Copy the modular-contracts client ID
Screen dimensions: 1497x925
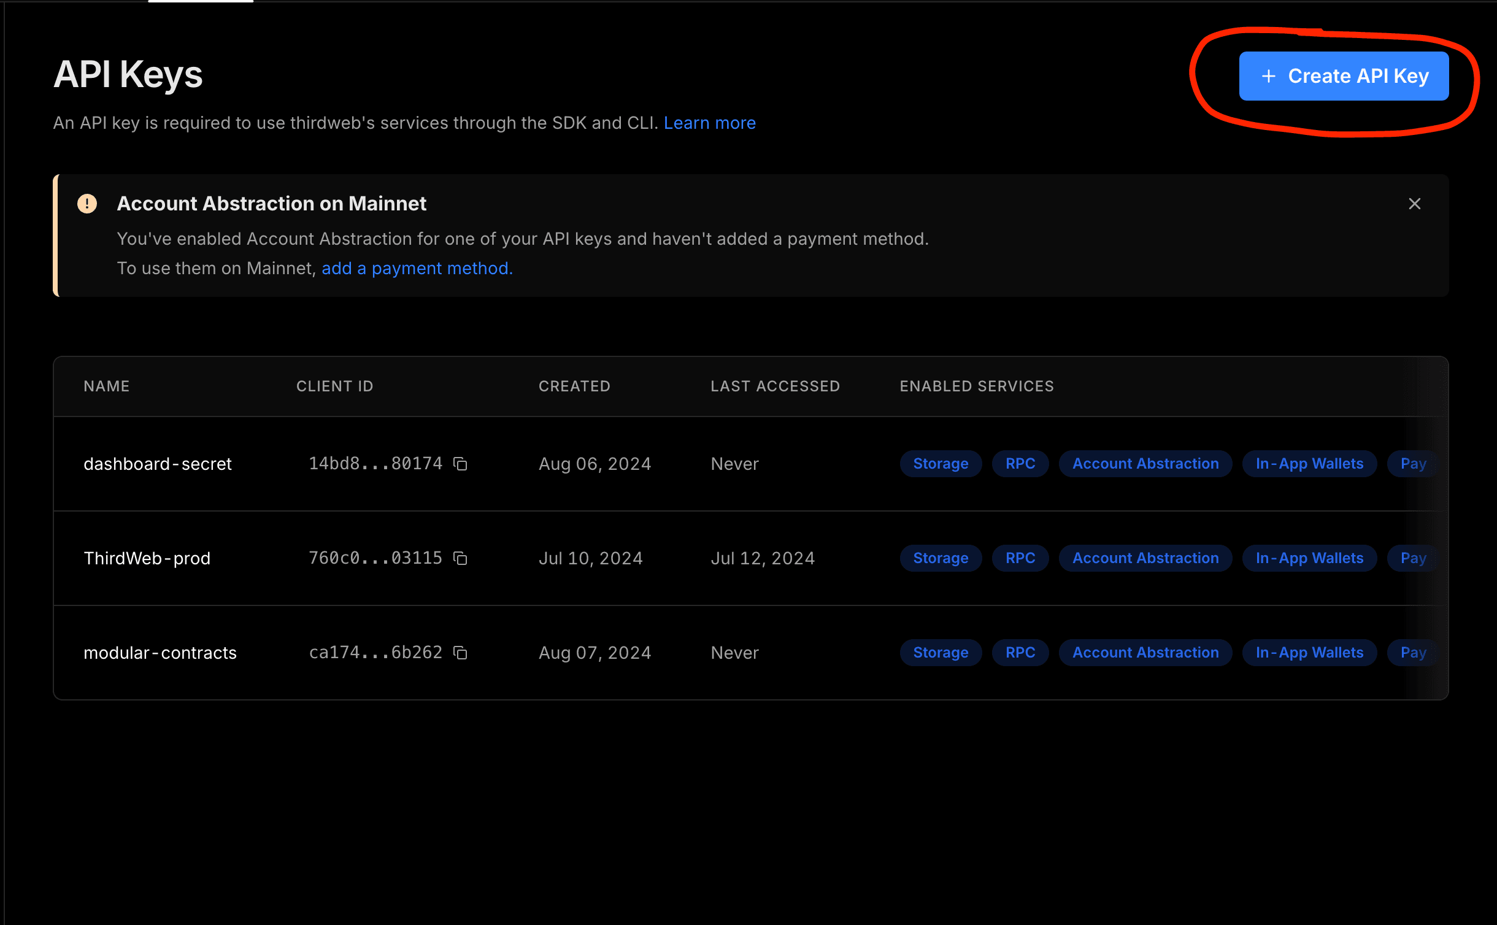coord(460,653)
